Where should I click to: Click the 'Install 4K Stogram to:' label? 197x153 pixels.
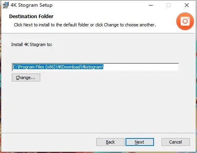(x=32, y=44)
